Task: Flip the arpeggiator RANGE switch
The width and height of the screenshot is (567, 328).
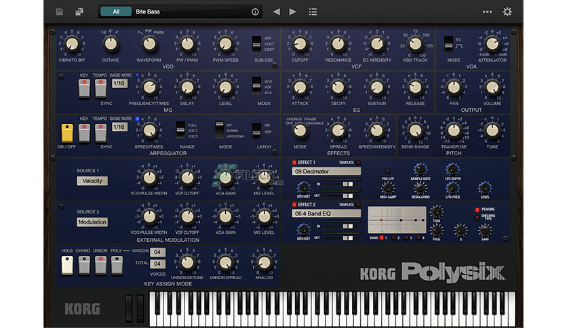Action: [180, 129]
